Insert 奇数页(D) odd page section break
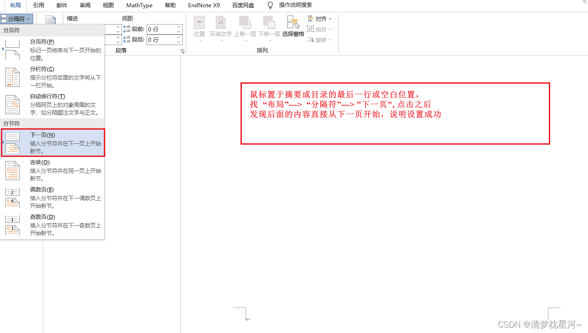 click(52, 225)
